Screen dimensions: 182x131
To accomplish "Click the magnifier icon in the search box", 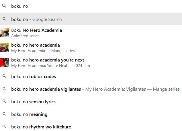I will click(4, 6).
